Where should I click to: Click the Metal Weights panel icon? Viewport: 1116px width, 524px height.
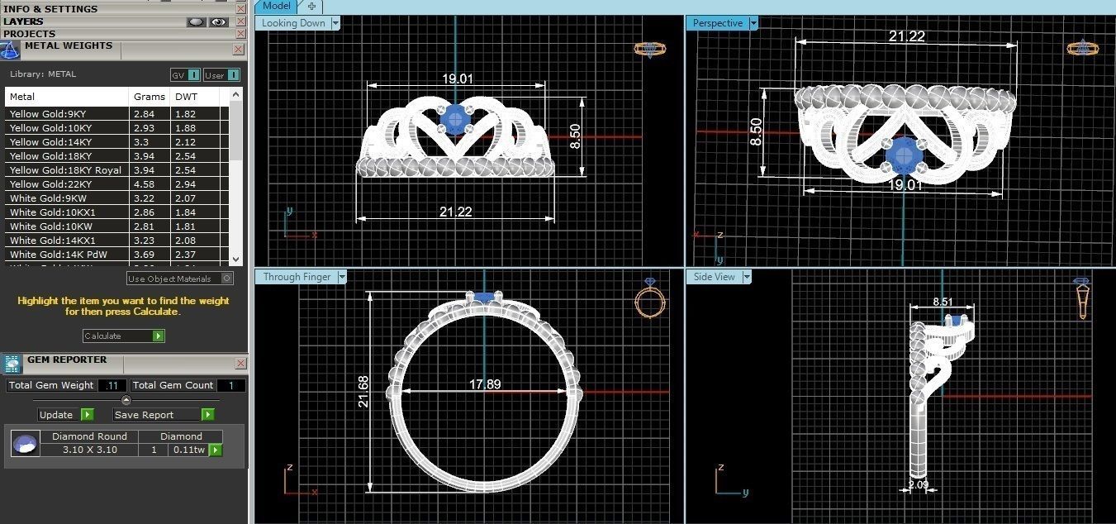click(10, 50)
